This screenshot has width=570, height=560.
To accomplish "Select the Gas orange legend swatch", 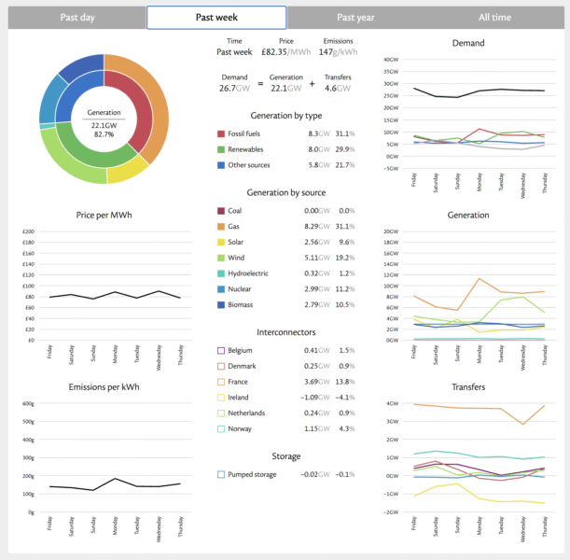I will (x=221, y=226).
